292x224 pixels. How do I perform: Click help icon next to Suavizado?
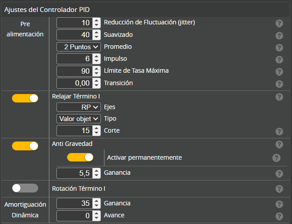279,35
